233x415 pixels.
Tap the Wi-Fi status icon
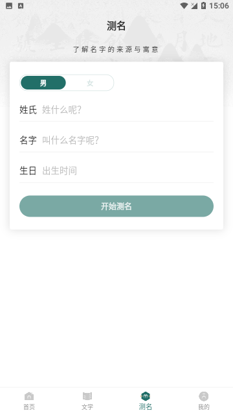coord(184,6)
